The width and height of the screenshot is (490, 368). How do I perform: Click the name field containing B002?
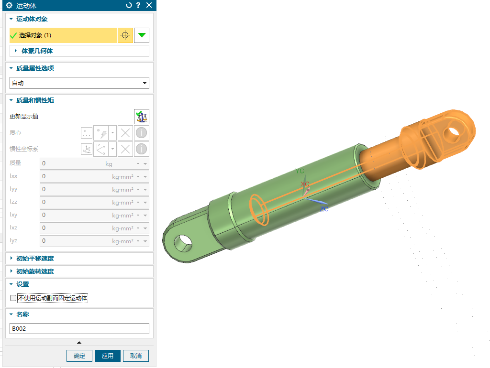pyautogui.click(x=79, y=328)
